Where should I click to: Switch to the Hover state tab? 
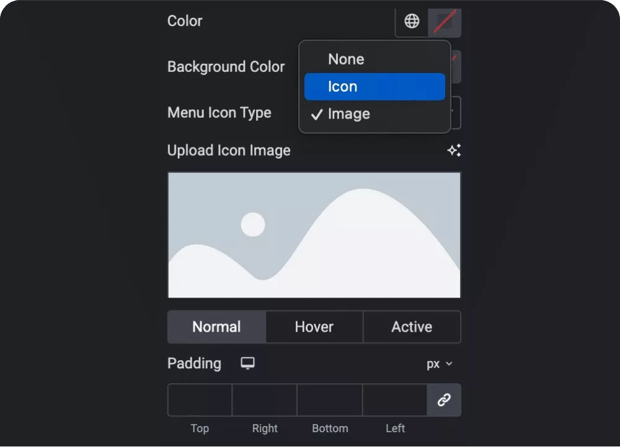point(314,327)
